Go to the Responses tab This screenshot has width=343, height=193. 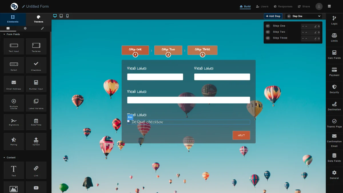click(x=283, y=7)
